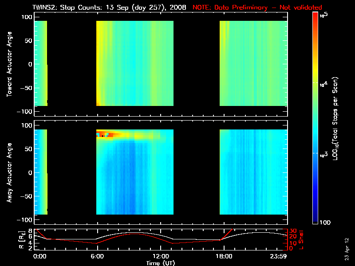Click the '23 Apr 12' date stamp
Screen dimensions: 355x266
coord(347,249)
